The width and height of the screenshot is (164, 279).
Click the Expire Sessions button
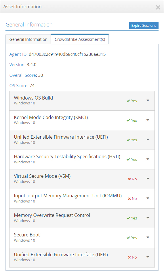(144, 26)
